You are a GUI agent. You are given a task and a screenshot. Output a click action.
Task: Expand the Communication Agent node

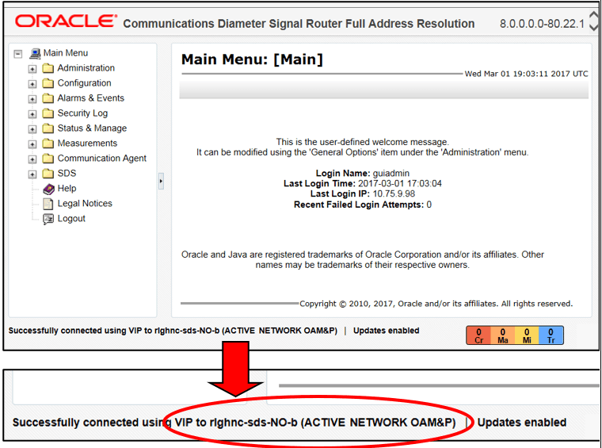32,159
